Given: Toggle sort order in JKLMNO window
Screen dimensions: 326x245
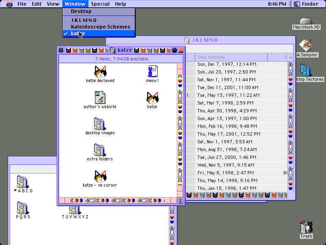Looking at the screenshot, I should pos(291,57).
